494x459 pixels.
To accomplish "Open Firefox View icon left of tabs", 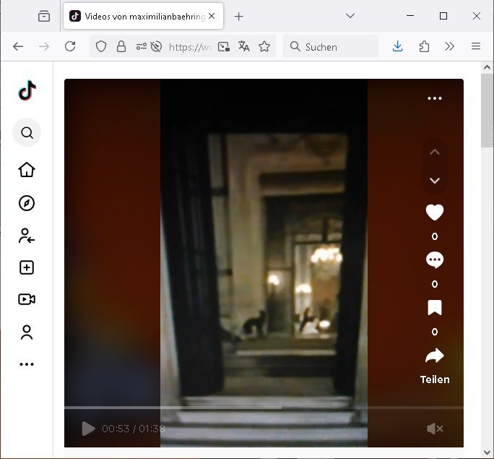I will tap(44, 16).
